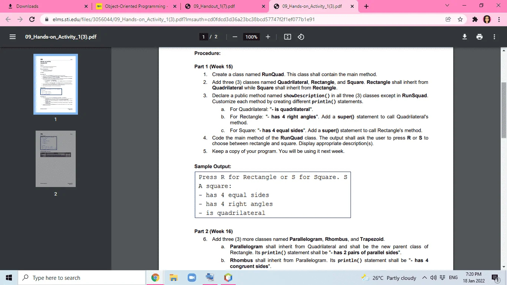This screenshot has height=285, width=507.
Task: Click the 'Part 2 (Week 16)' heading
Action: click(x=213, y=231)
